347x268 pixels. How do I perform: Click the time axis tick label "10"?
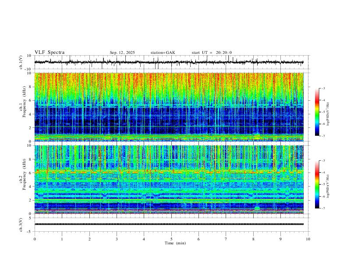tap(308, 239)
